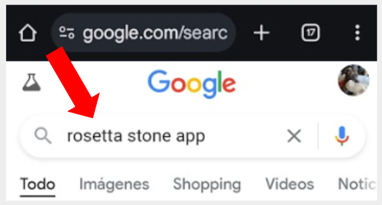Switch to the Shopping tab
The height and width of the screenshot is (205, 382).
(207, 184)
